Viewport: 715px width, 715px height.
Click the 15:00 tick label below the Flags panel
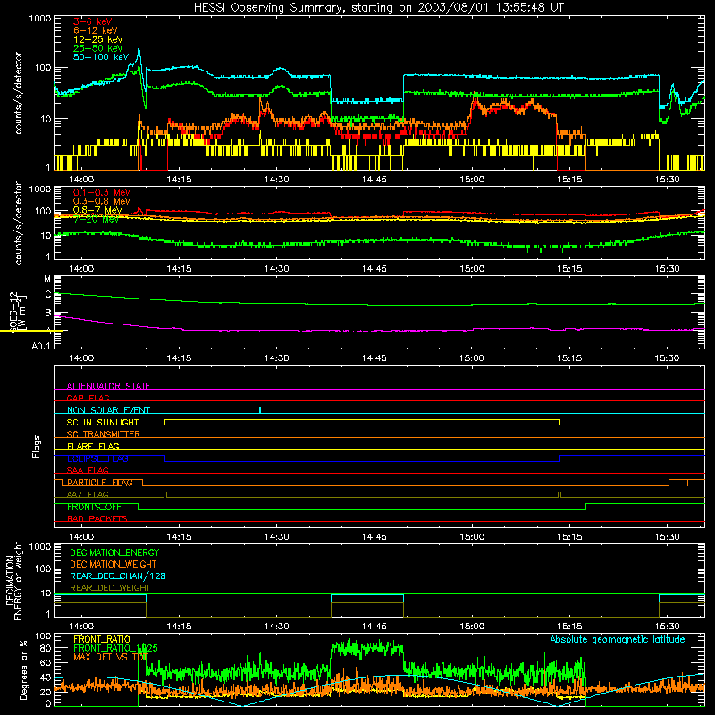coord(472,537)
